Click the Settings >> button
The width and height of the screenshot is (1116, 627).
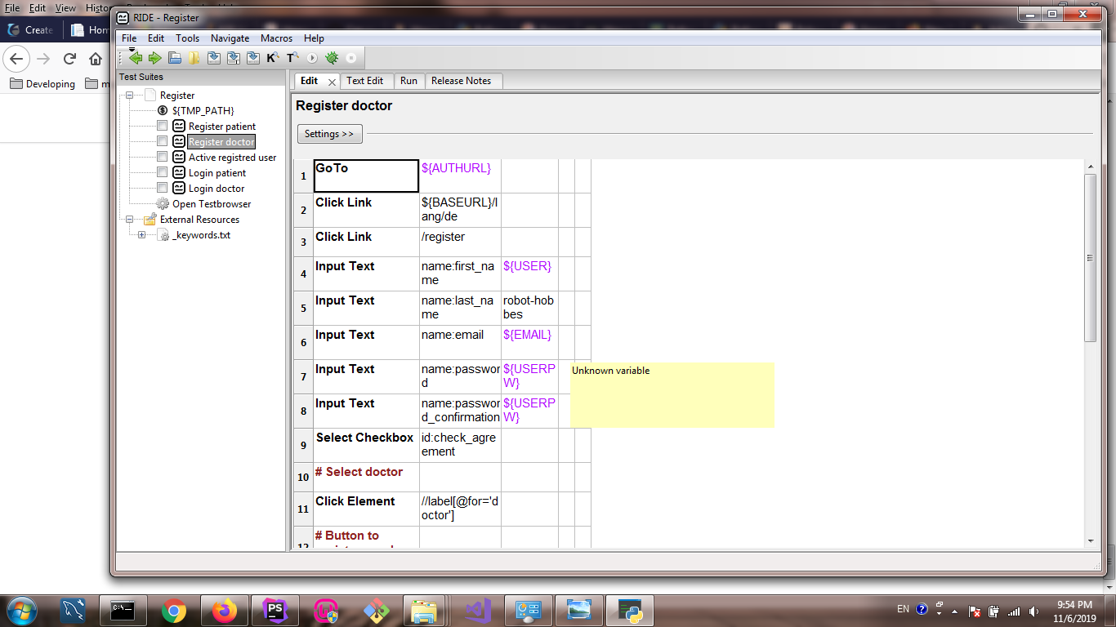pos(329,134)
